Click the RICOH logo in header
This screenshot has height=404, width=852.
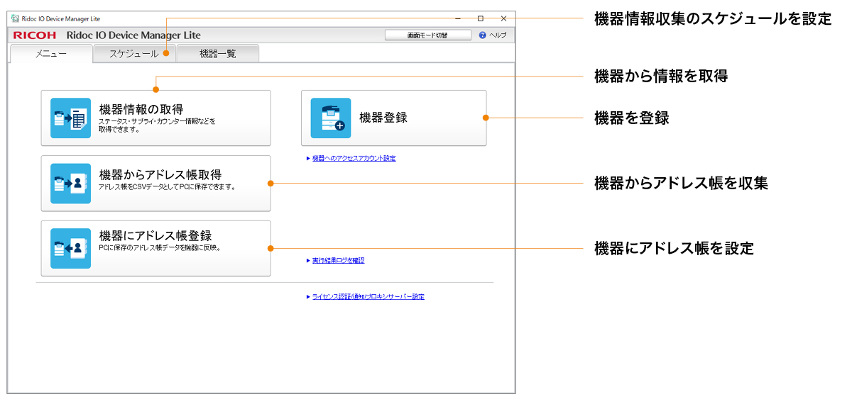35,35
